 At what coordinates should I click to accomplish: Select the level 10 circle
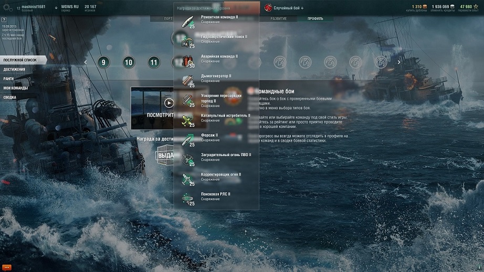click(x=129, y=62)
